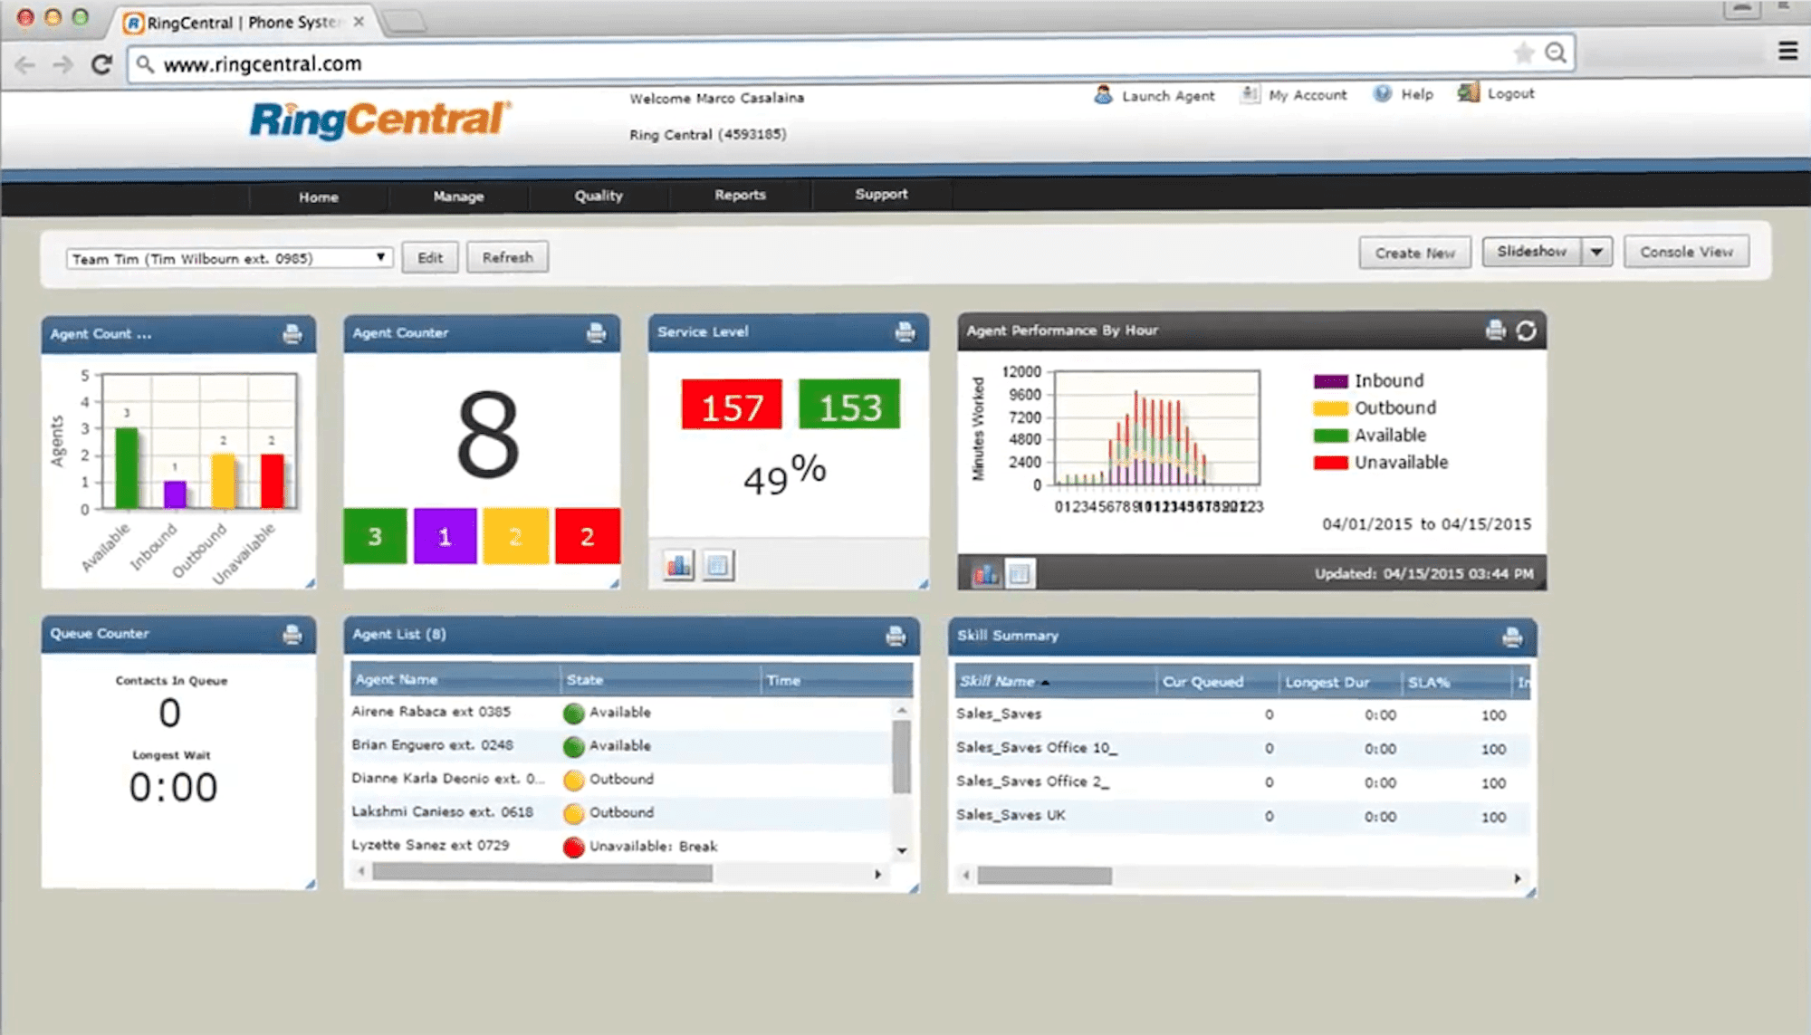
Task: Show Agent Performance chart view icon
Action: click(985, 573)
